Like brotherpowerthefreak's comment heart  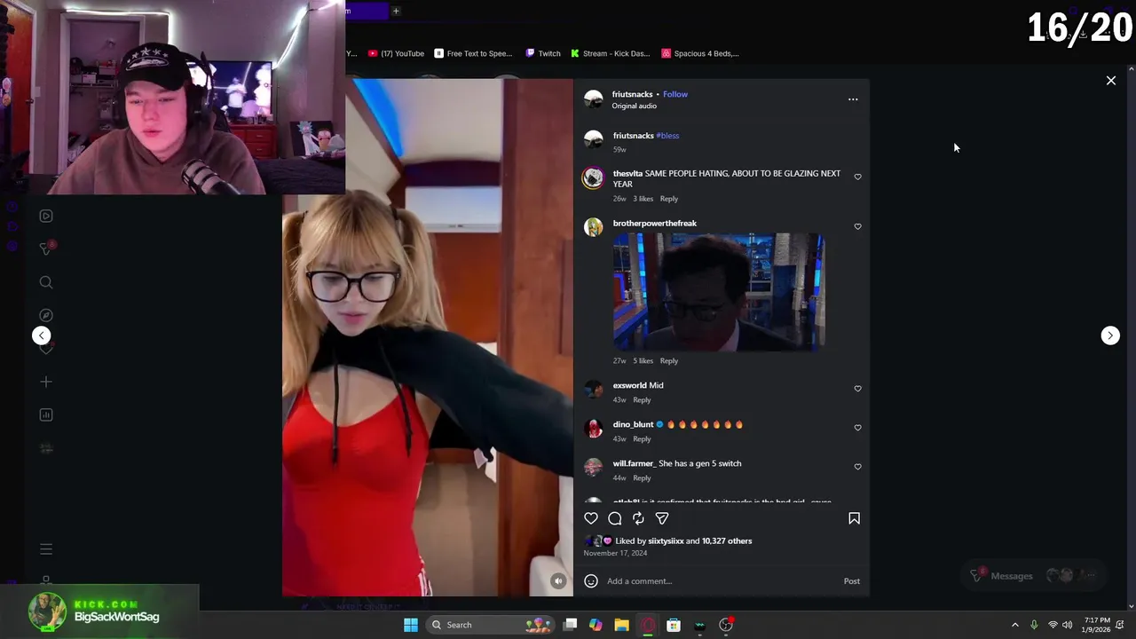pyautogui.click(x=857, y=226)
